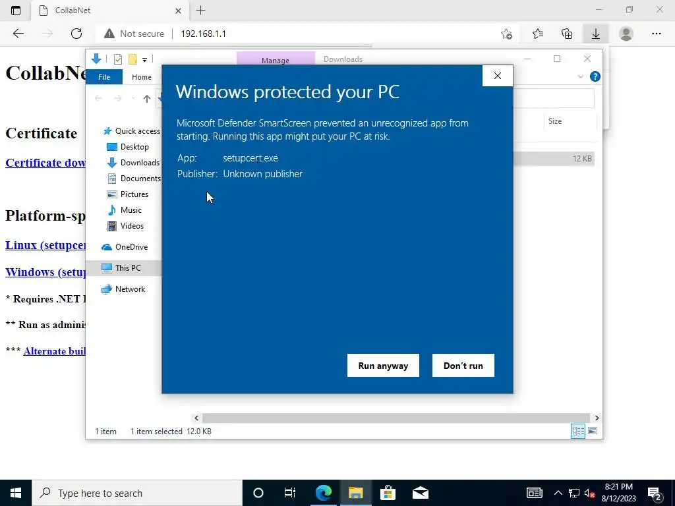Go back in the Edge browser
The width and height of the screenshot is (675, 506).
[18, 34]
